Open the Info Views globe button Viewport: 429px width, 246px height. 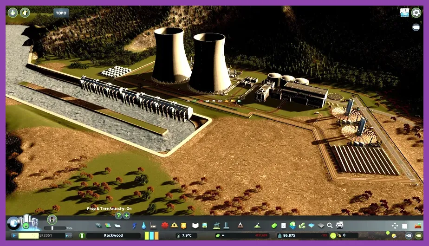point(13,224)
